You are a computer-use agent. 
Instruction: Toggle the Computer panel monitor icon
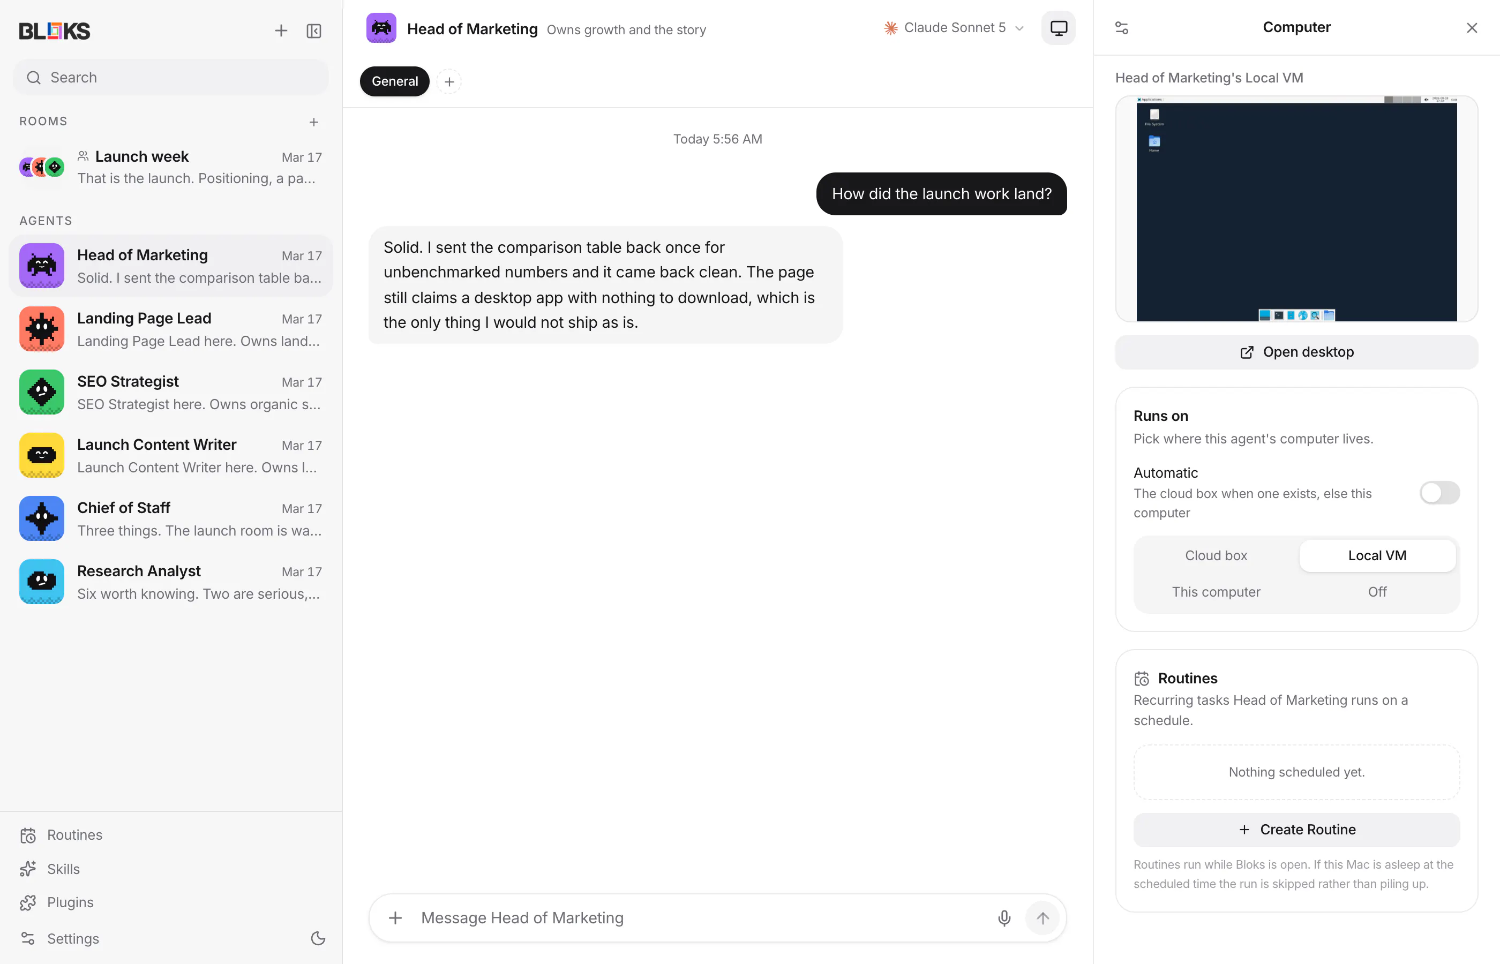pyautogui.click(x=1058, y=28)
